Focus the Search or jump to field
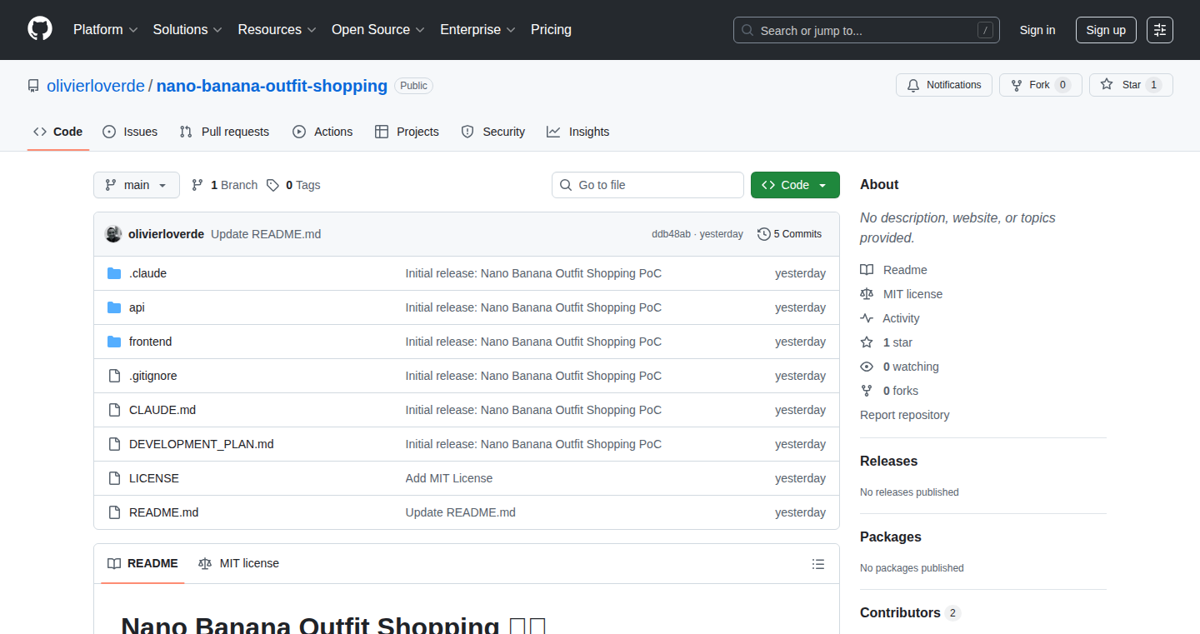Screen dimensions: 1200x634 pos(866,30)
